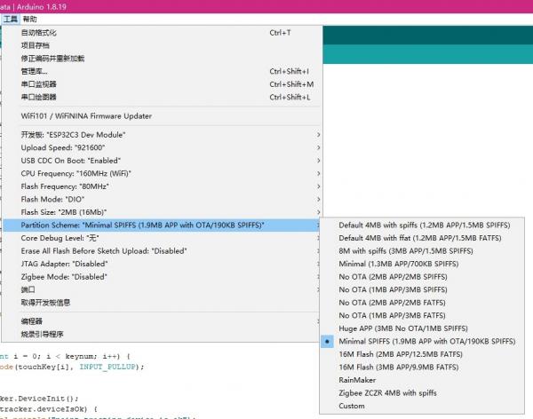
Task: Click 取得开发板信息 board info
Action: point(162,303)
